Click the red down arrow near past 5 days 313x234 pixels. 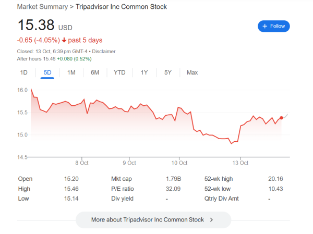[x=64, y=40]
